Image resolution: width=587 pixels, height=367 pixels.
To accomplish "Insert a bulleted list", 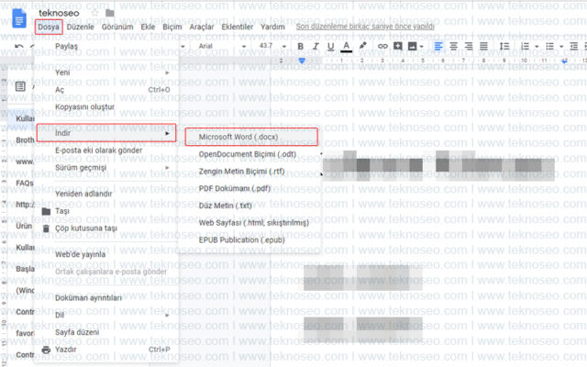I will [x=549, y=46].
